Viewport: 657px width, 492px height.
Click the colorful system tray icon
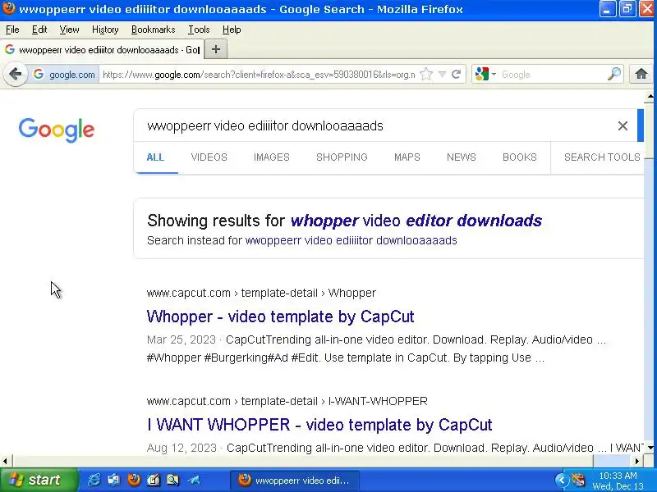578,480
